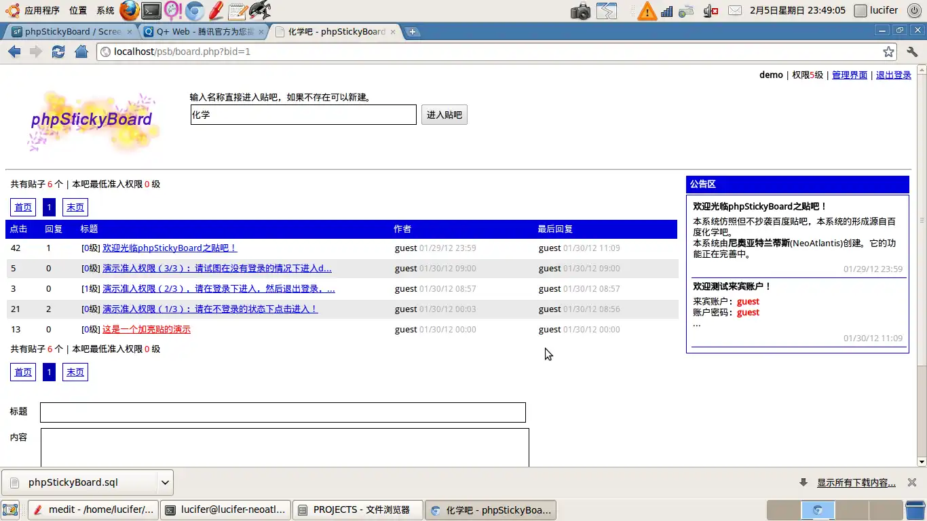927x521 pixels.
Task: Open the phpStickyBoard.sql download dropdown arrow
Action: coord(165,482)
